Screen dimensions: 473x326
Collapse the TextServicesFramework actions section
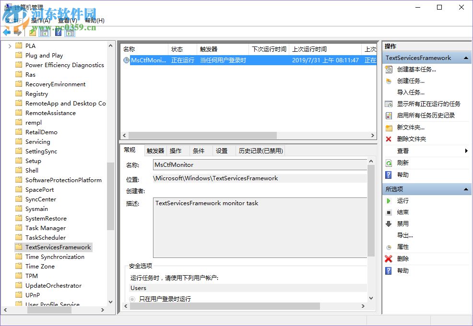465,57
